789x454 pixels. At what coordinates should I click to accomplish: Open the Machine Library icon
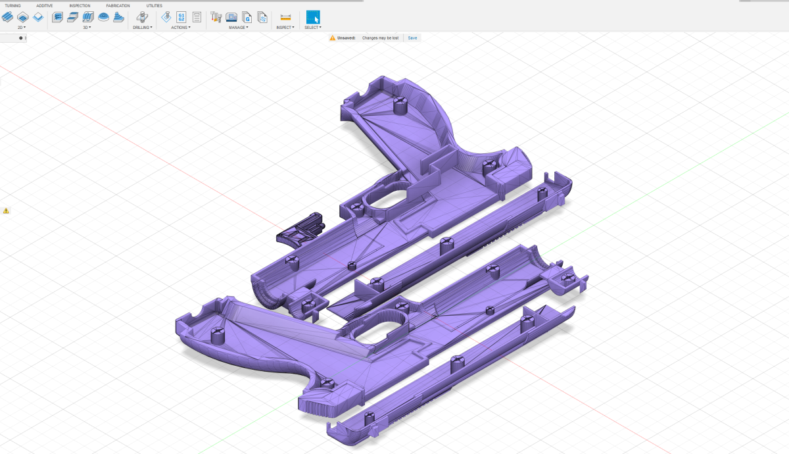[x=231, y=17]
